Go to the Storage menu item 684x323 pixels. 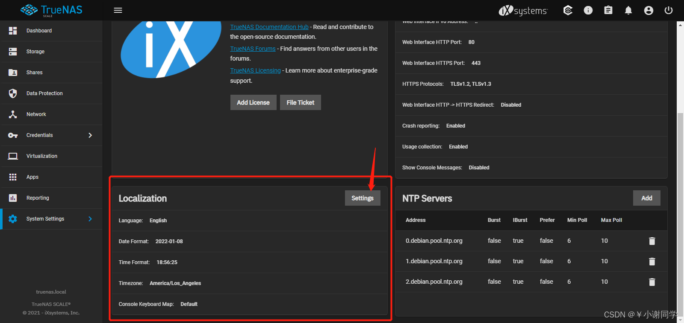pos(51,52)
